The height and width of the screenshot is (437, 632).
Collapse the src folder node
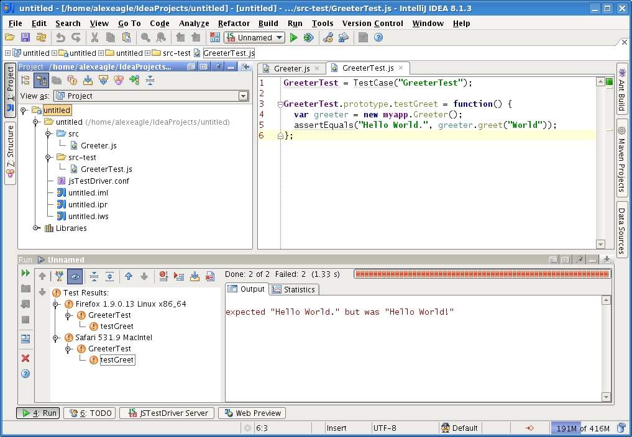click(x=48, y=133)
